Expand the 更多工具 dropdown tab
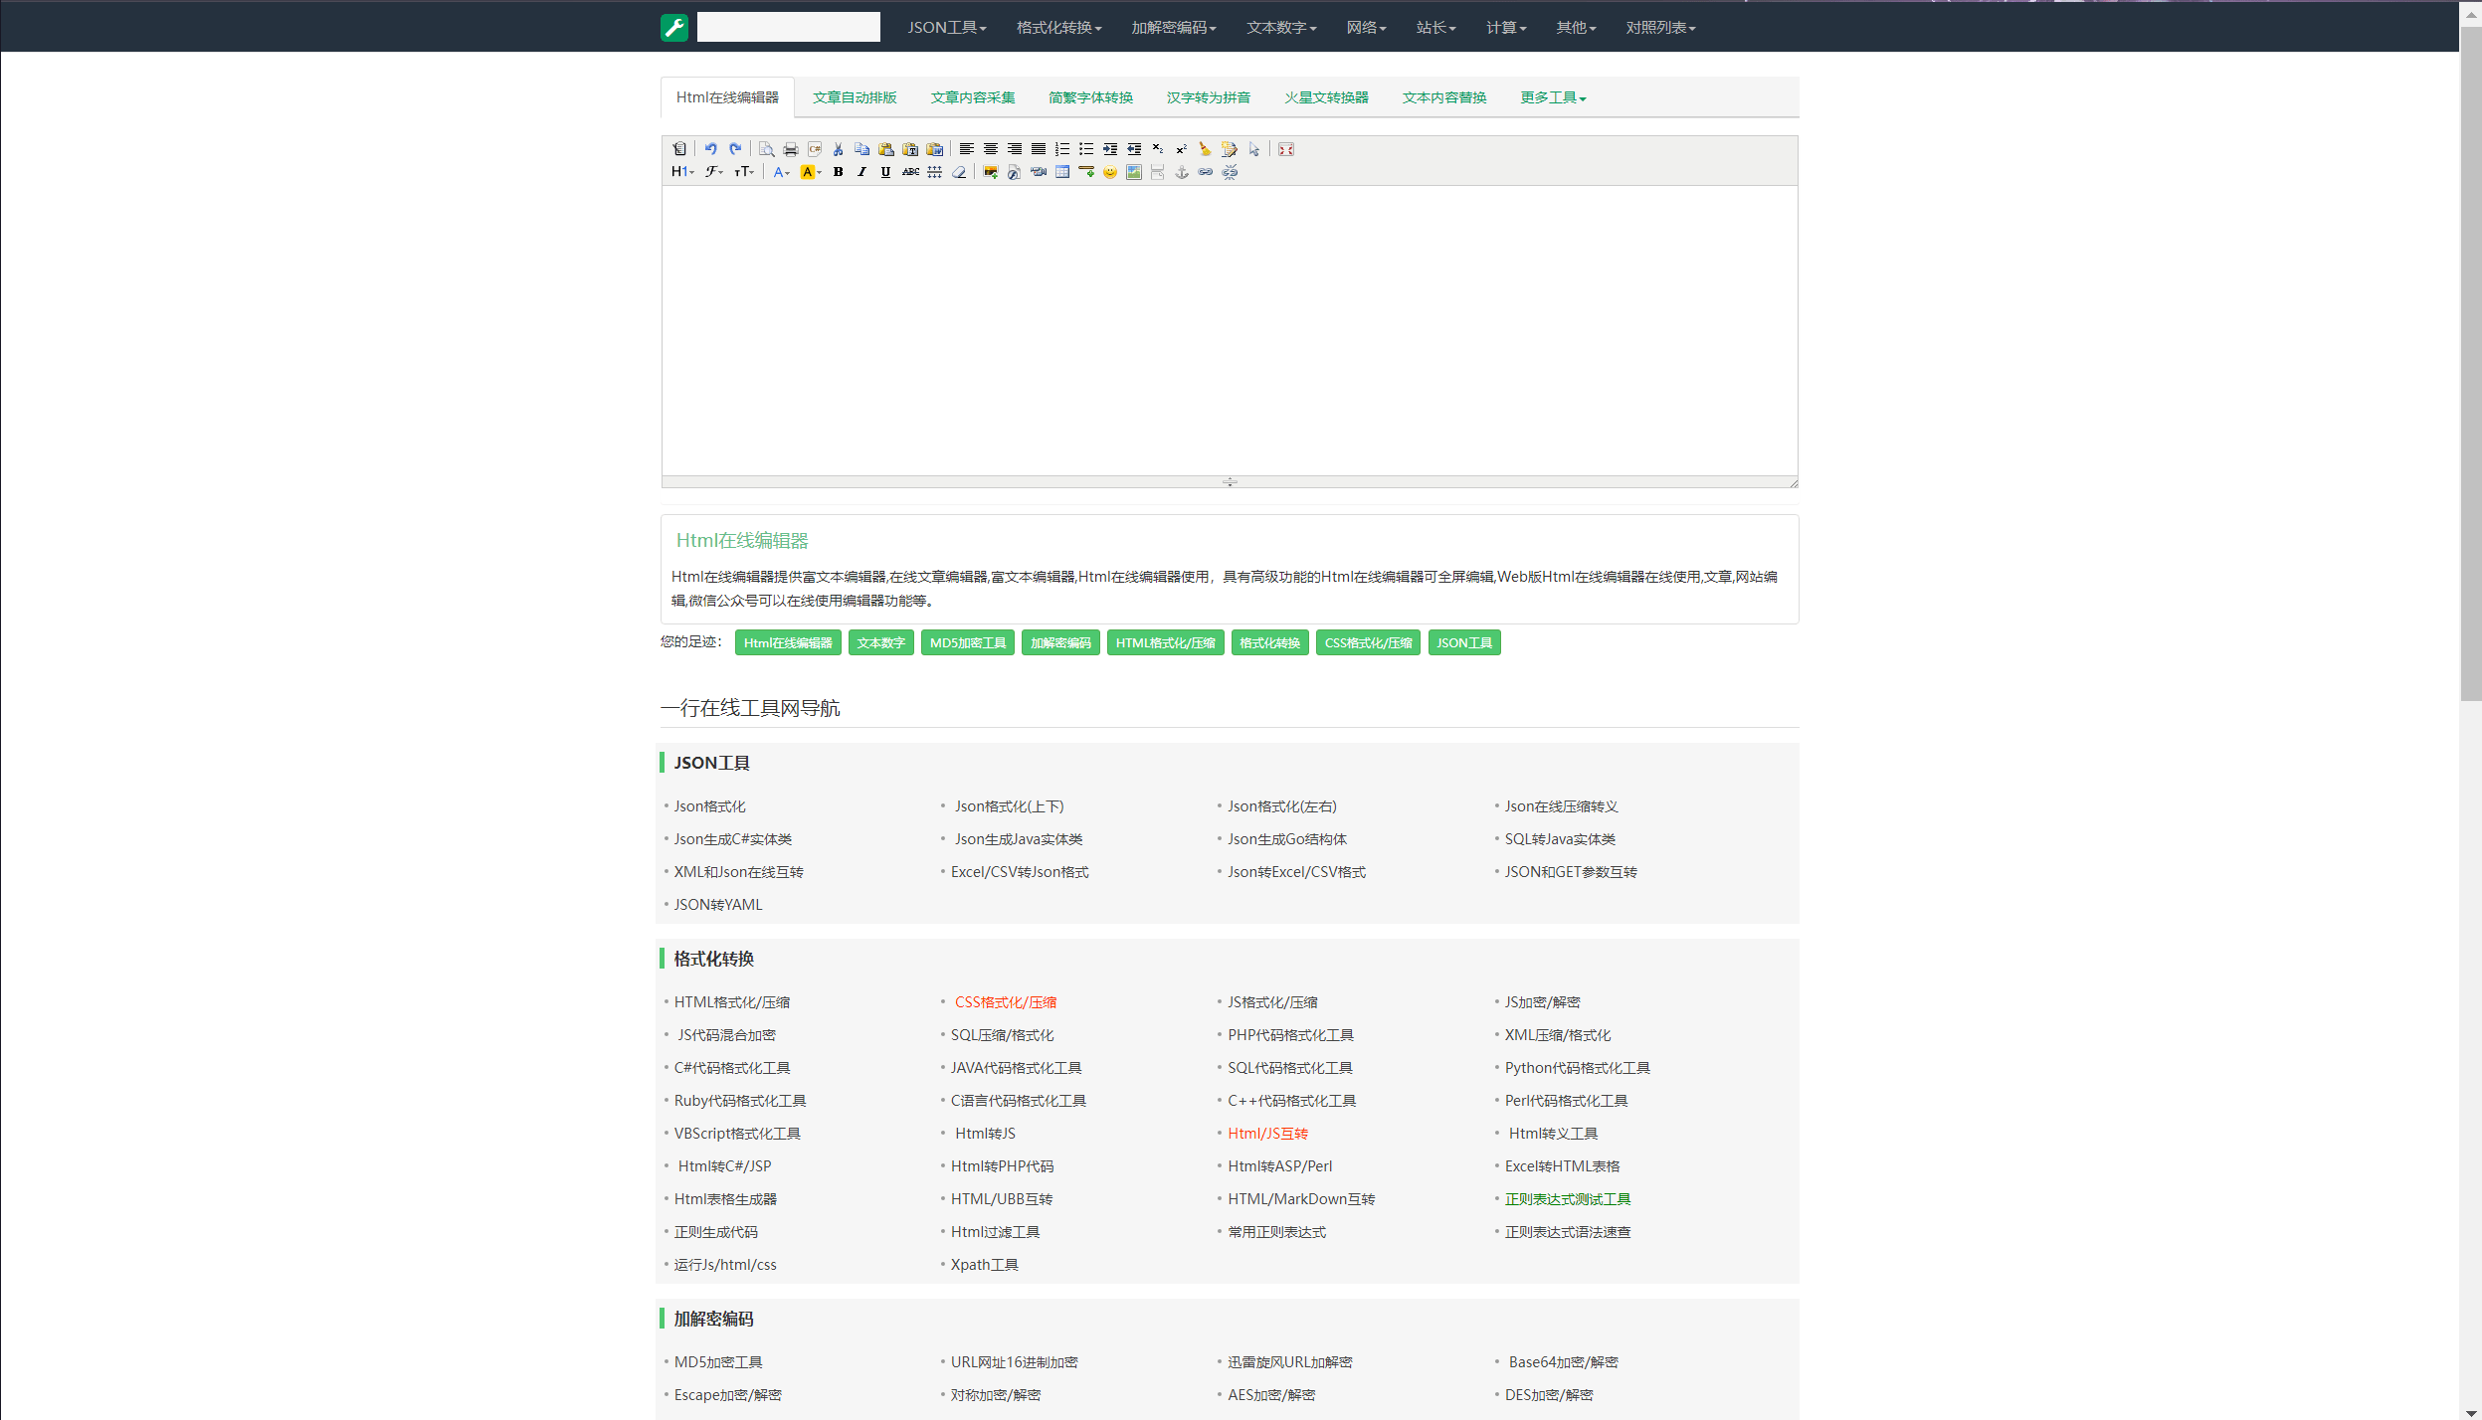The height and width of the screenshot is (1420, 2482). (1553, 97)
